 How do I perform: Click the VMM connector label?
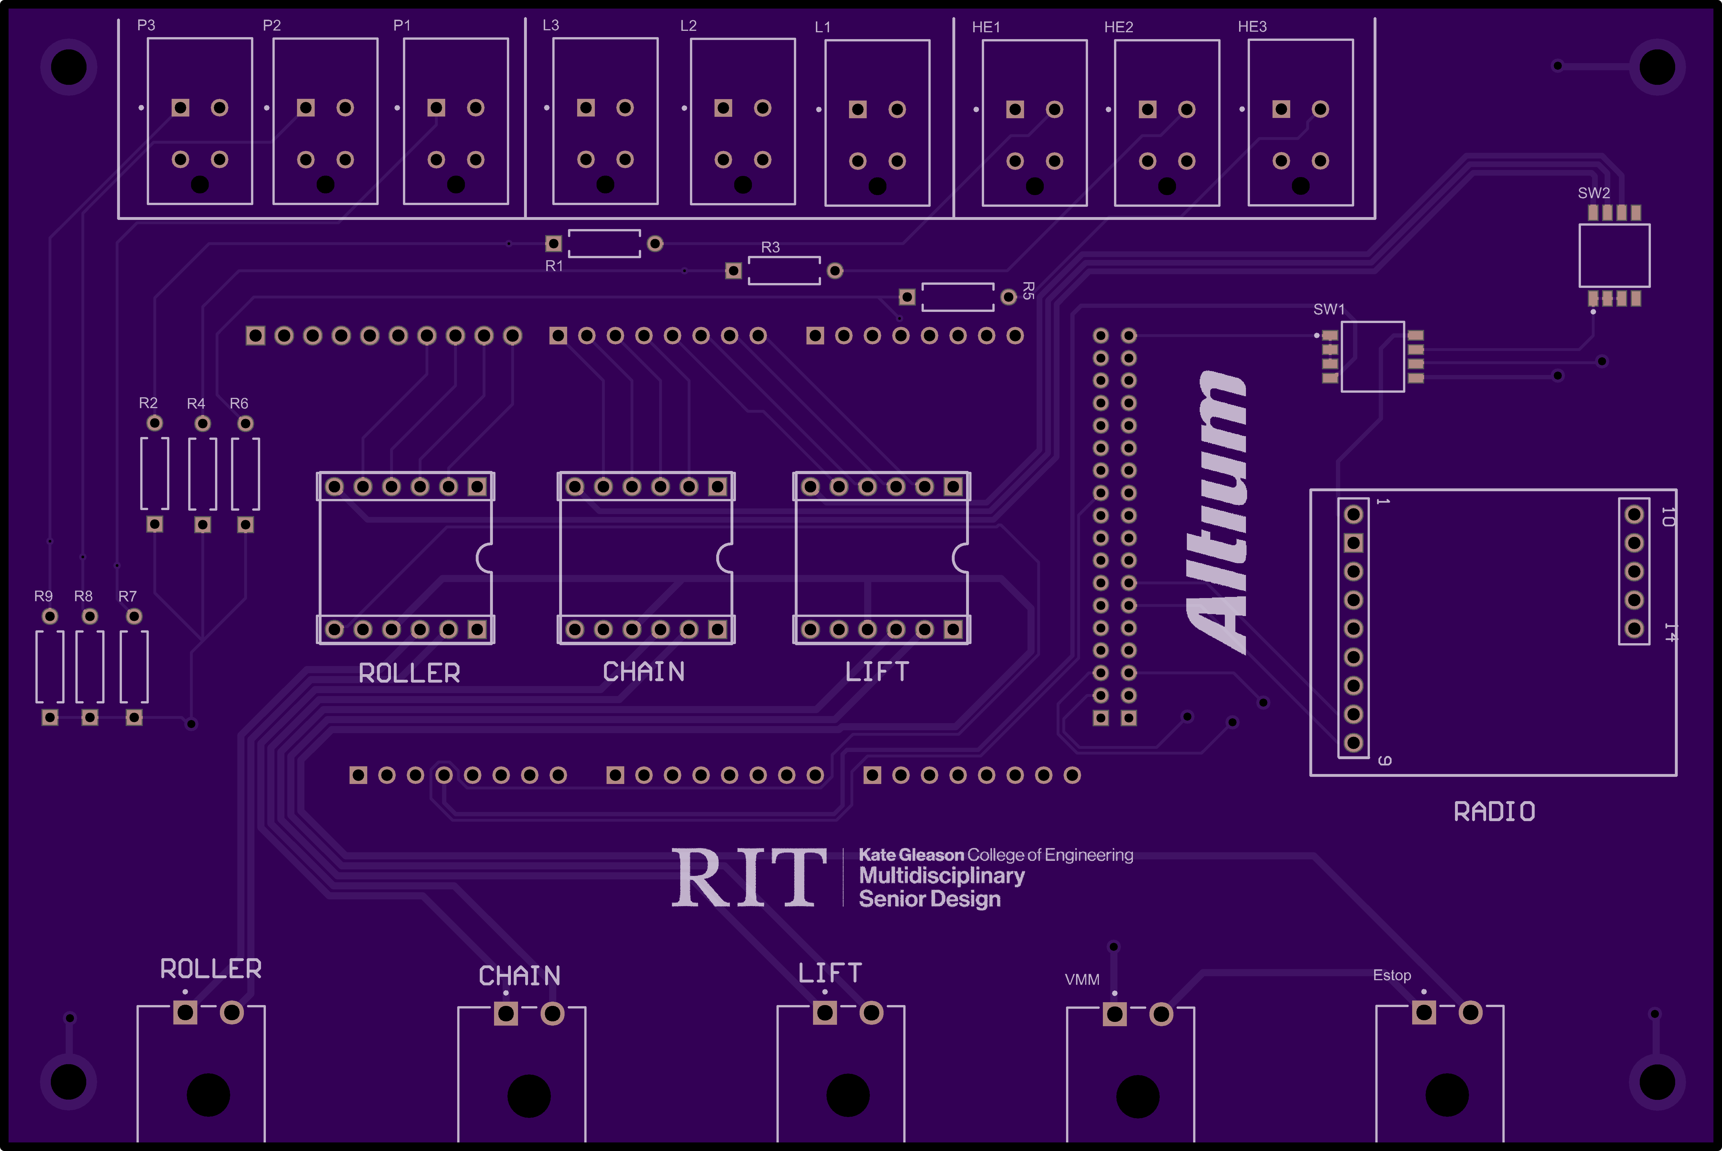[1082, 980]
